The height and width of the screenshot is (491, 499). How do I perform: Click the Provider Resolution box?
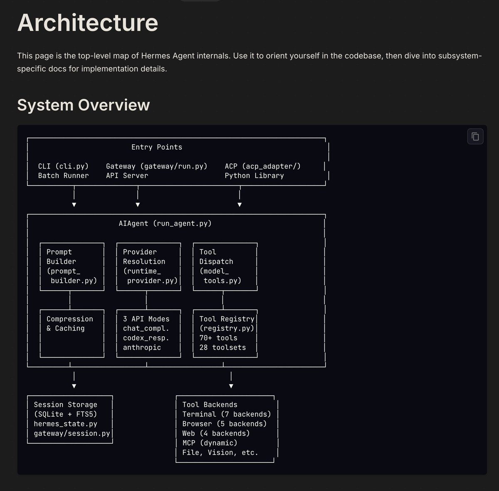pos(149,266)
